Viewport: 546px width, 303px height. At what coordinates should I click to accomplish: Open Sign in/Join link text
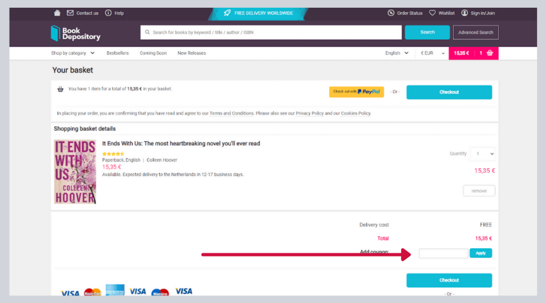tap(483, 13)
